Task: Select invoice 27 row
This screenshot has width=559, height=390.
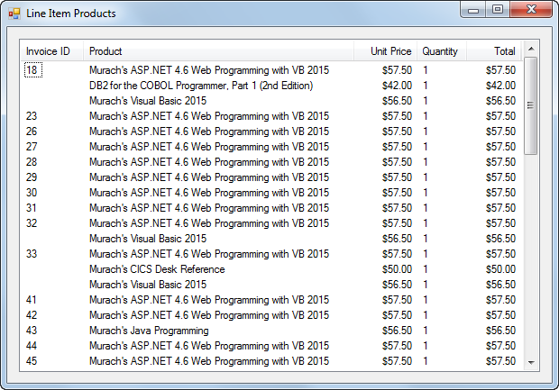Action: 271,147
